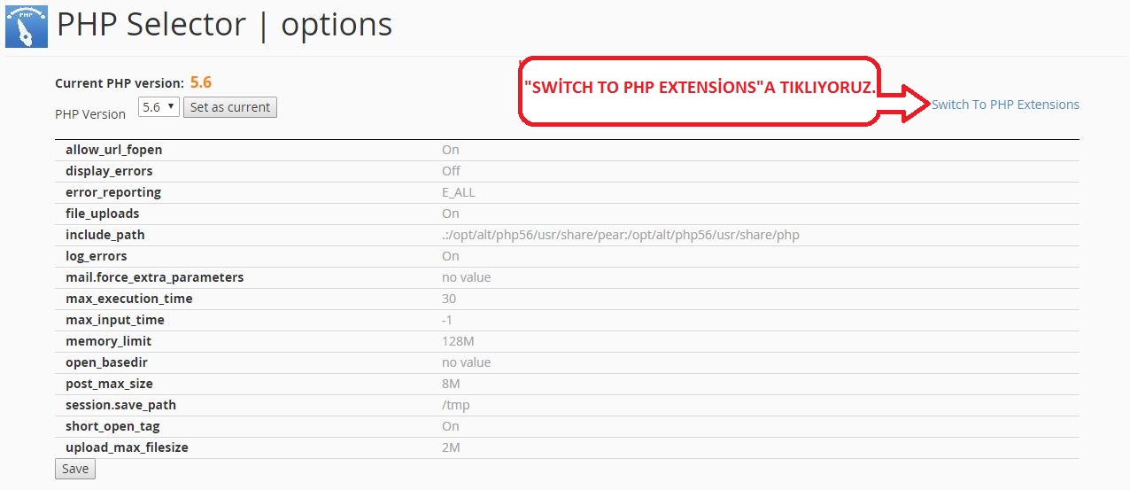The height and width of the screenshot is (490, 1130).
Task: Click the Set as current button
Action: click(x=230, y=107)
